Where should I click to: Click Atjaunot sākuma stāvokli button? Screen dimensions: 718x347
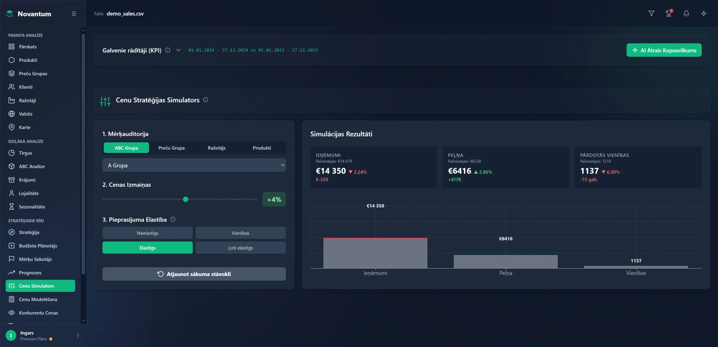click(x=194, y=274)
